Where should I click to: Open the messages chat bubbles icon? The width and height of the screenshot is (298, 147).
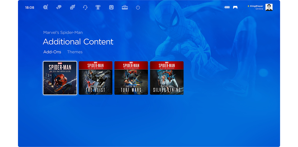[x=59, y=7]
